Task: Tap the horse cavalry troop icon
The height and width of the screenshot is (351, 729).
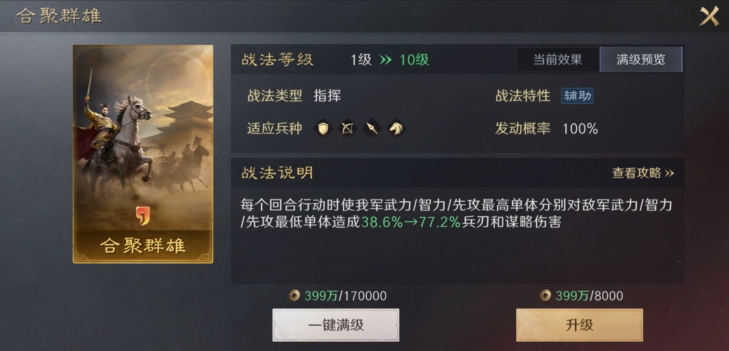Action: (x=395, y=128)
